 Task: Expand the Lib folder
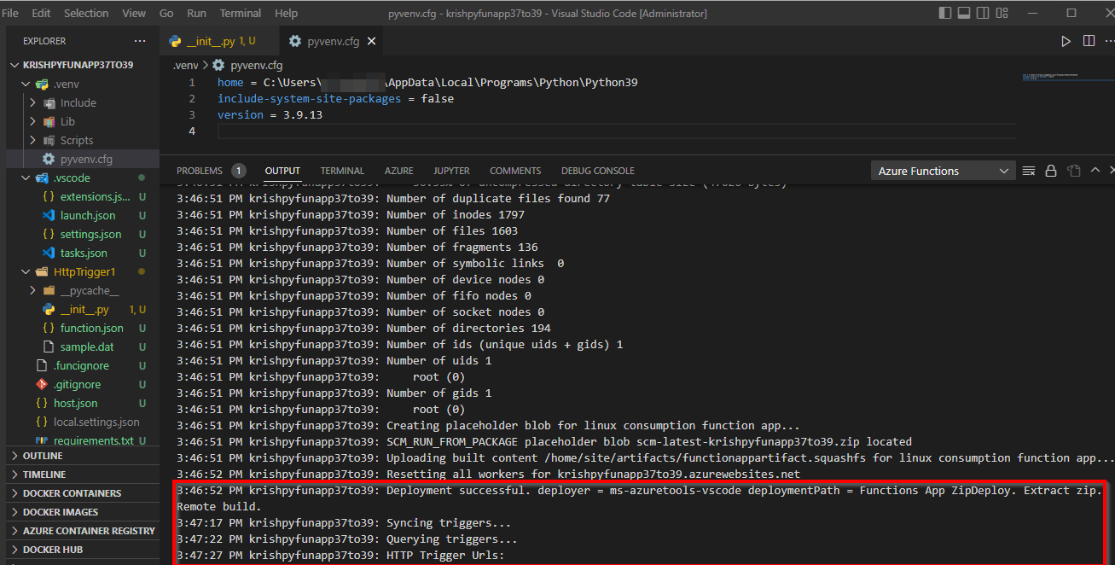32,121
